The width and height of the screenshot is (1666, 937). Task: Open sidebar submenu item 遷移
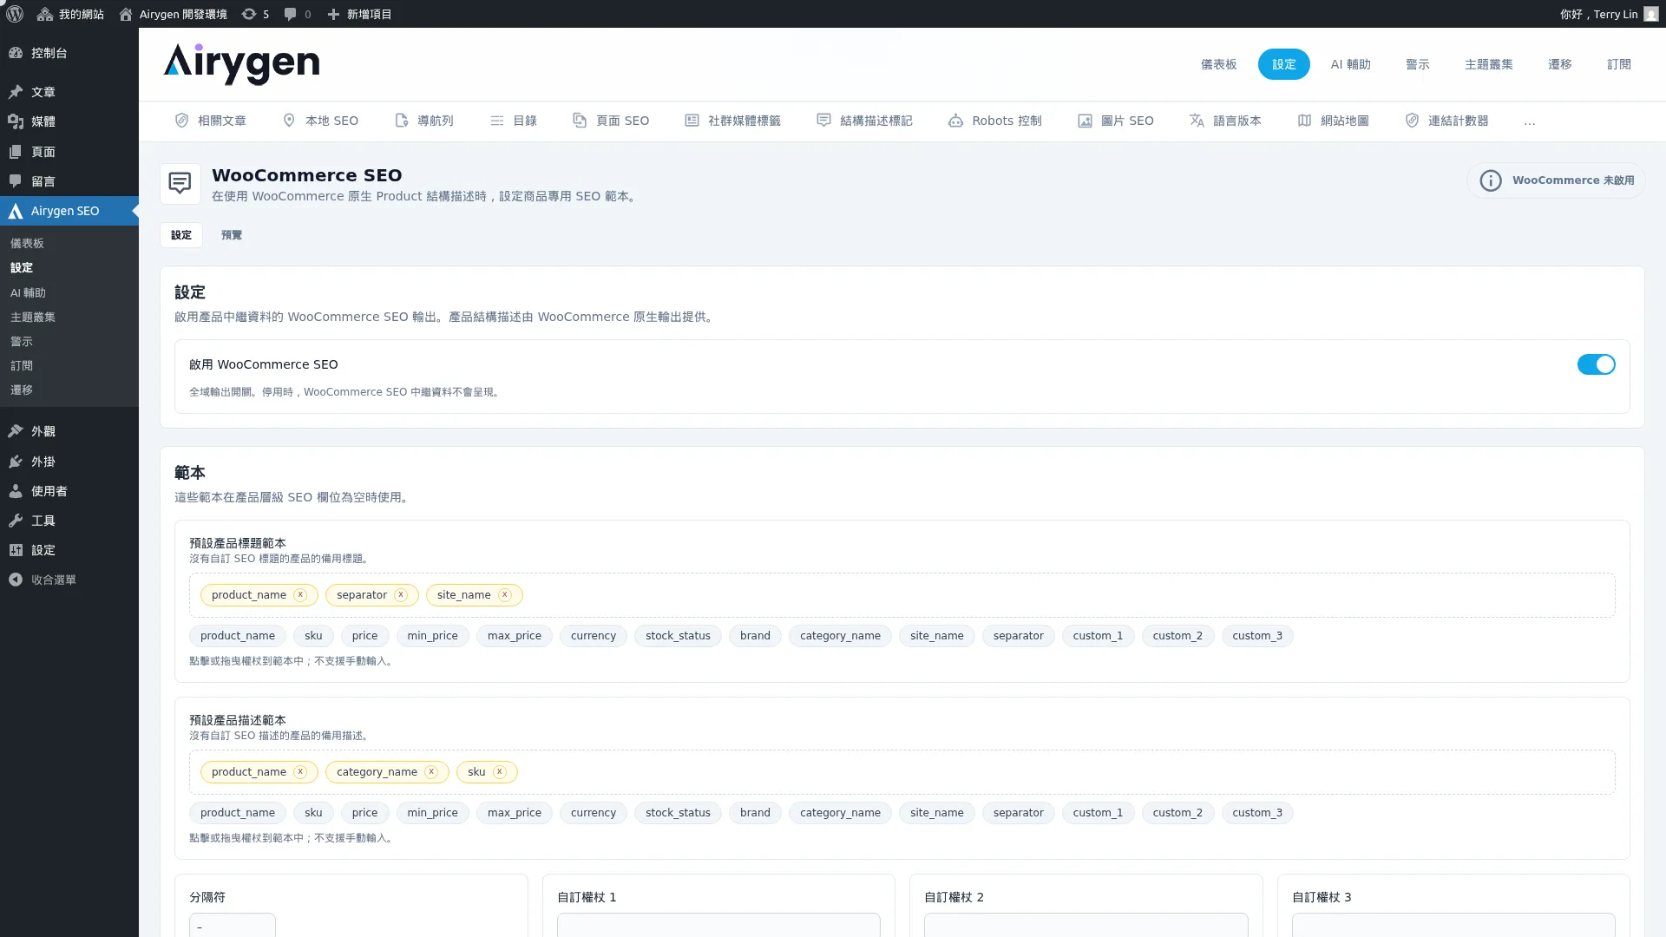point(22,390)
